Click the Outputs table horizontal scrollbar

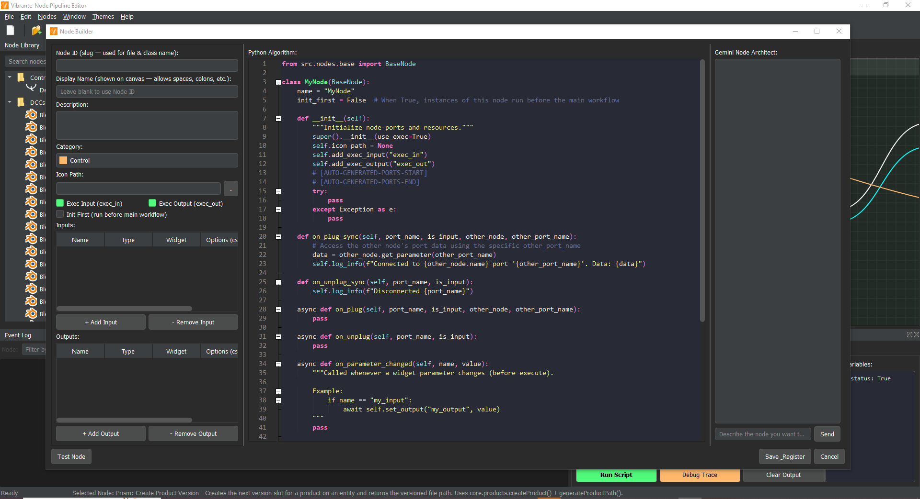tap(125, 420)
